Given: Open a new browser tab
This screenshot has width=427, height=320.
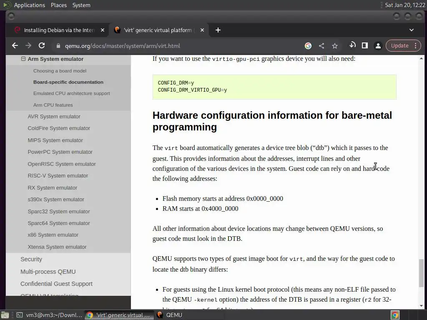Looking at the screenshot, I should tap(218, 30).
